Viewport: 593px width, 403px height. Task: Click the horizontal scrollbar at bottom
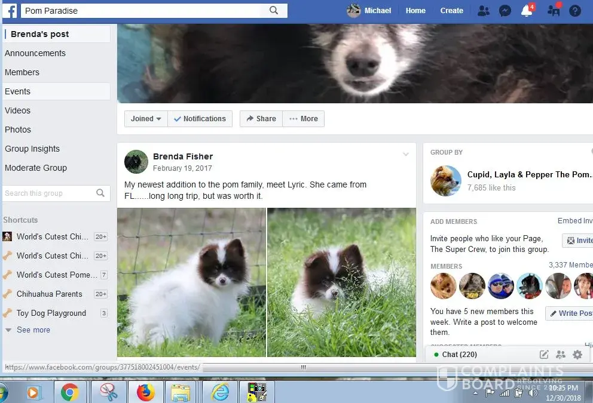click(303, 367)
